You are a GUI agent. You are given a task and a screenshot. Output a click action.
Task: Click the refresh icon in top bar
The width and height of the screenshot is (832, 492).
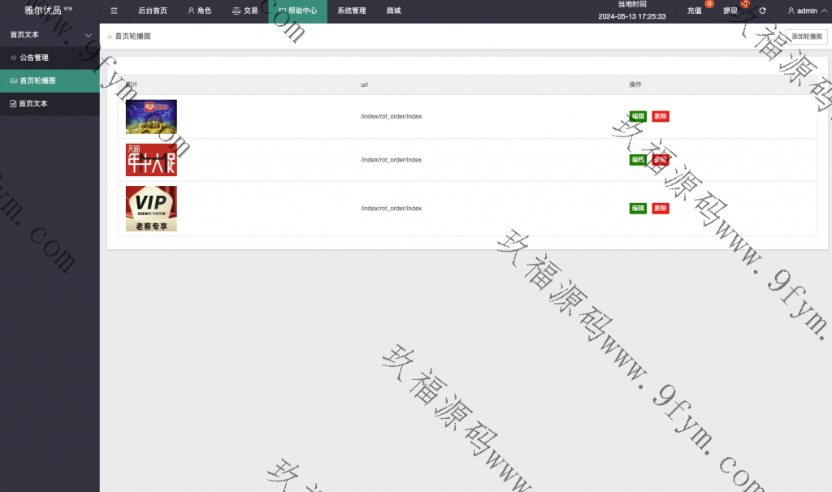[x=762, y=11]
